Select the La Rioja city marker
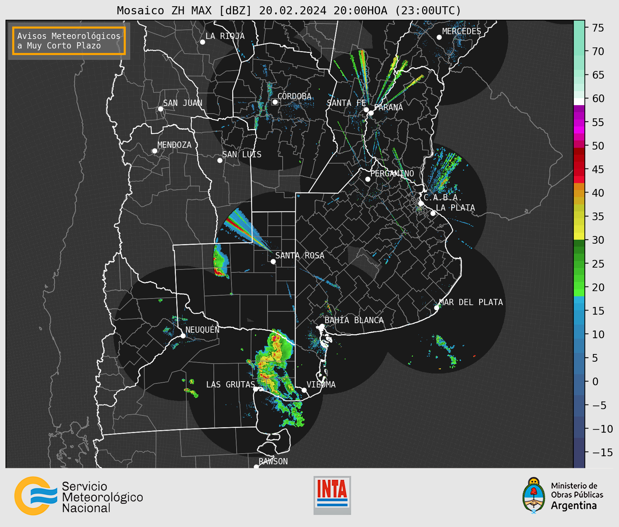 click(x=203, y=42)
